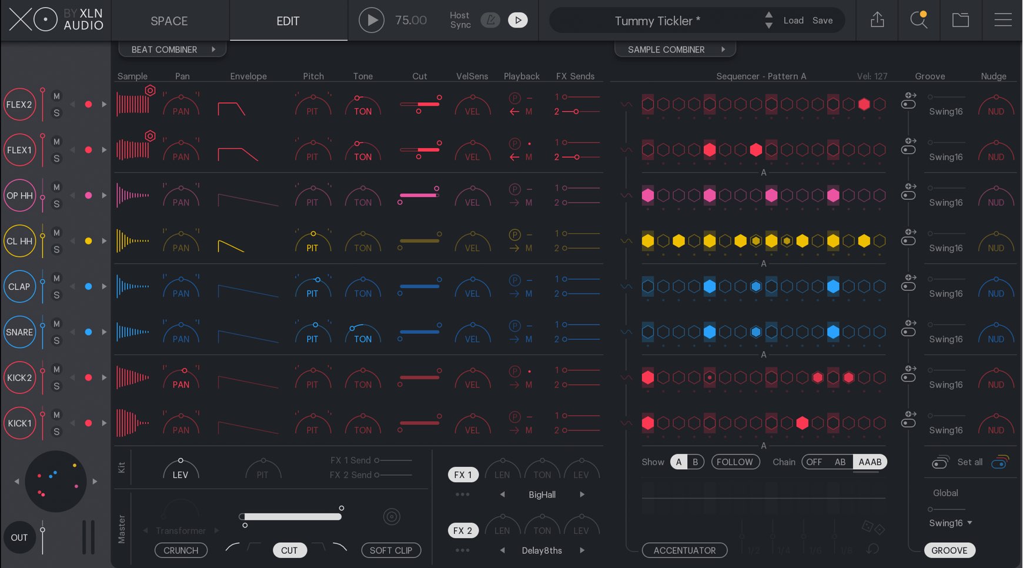Show pattern B
This screenshot has width=1023, height=568.
pyautogui.click(x=696, y=462)
